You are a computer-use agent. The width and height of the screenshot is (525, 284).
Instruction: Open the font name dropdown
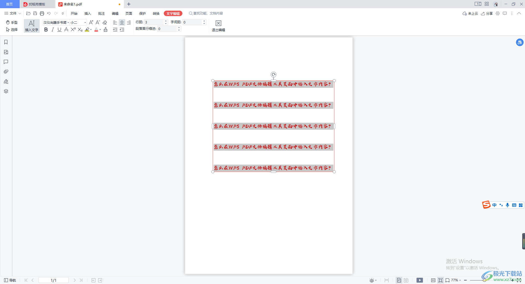tap(68, 22)
